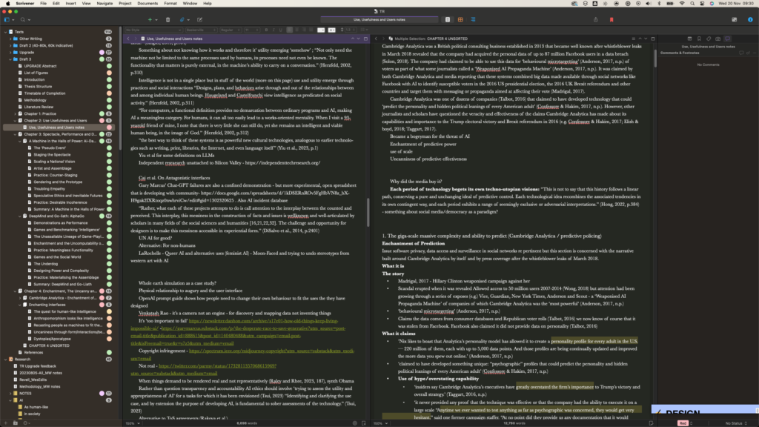
Task: Click the Red label button in footer
Action: click(683, 423)
